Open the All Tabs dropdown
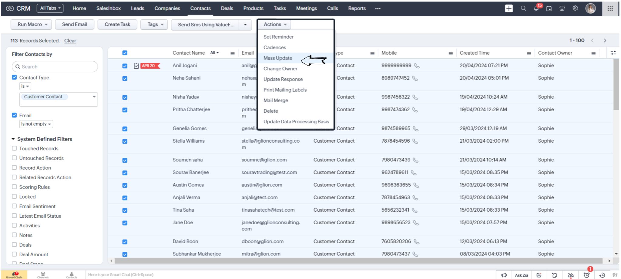 50,8
